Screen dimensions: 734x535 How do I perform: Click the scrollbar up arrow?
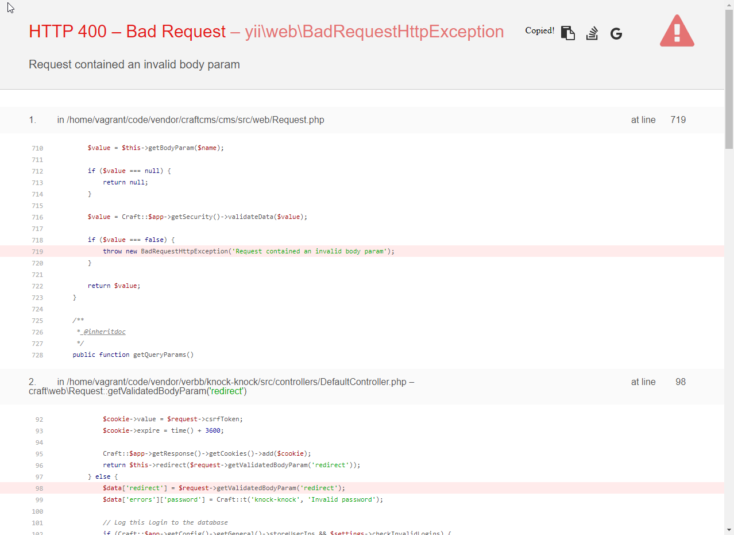click(729, 5)
